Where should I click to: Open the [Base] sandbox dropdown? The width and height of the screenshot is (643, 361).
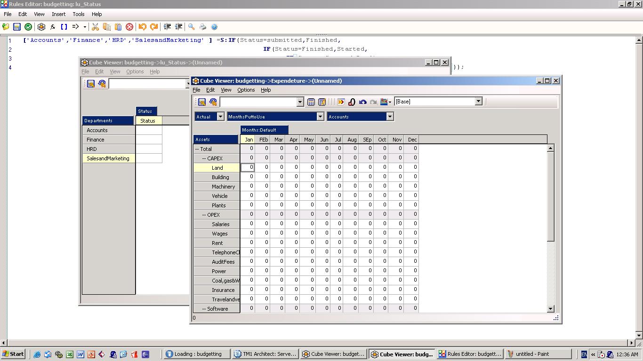click(x=478, y=102)
